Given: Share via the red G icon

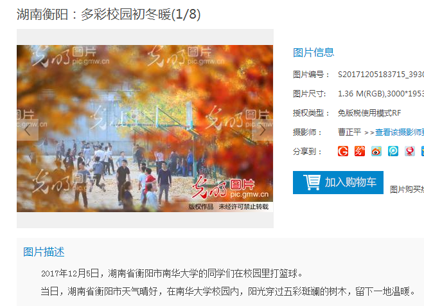Looking at the screenshot, I should point(343,151).
